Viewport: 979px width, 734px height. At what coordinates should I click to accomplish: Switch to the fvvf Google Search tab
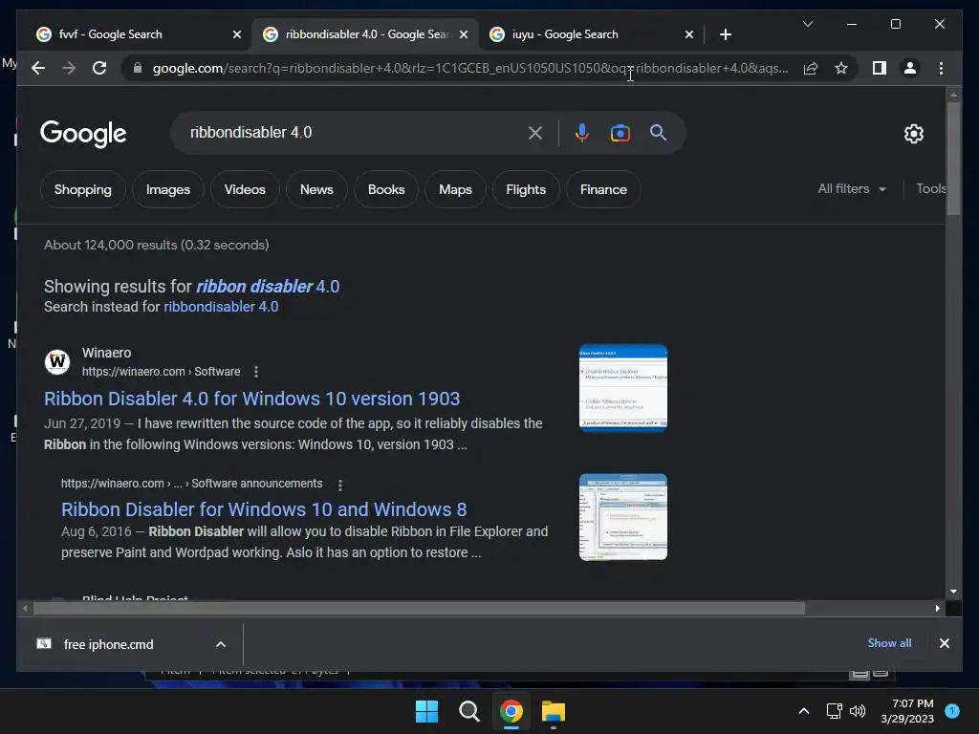(130, 34)
